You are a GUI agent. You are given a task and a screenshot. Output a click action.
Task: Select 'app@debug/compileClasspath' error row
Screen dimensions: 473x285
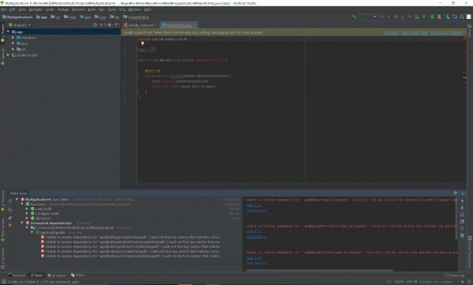pos(130,237)
